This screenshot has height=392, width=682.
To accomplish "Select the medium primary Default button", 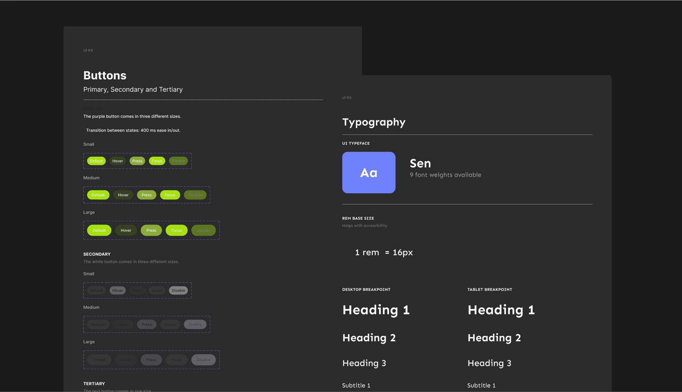I will [98, 195].
